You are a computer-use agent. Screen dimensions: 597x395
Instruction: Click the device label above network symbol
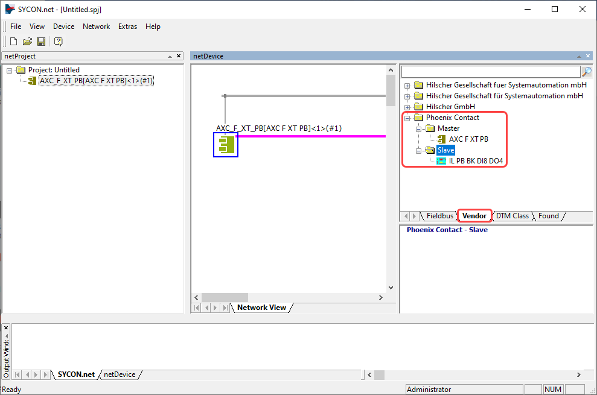pyautogui.click(x=279, y=128)
